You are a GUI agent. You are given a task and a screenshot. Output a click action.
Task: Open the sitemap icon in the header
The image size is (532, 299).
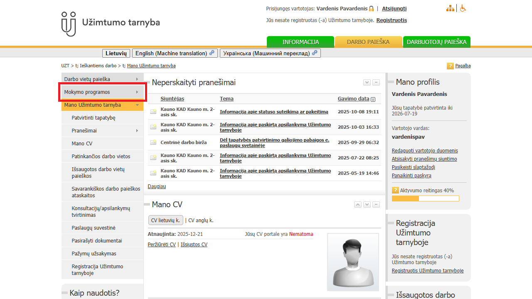450,8
